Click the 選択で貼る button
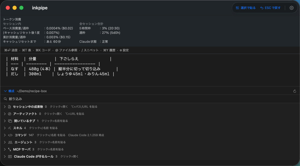300x166 pixels. [x=245, y=8]
